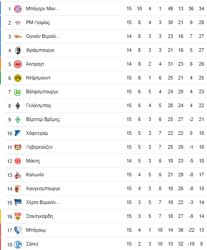Viewport: 207px width, 250px height.
Task: Click the Mainz 05 red logo
Action: click(x=18, y=161)
